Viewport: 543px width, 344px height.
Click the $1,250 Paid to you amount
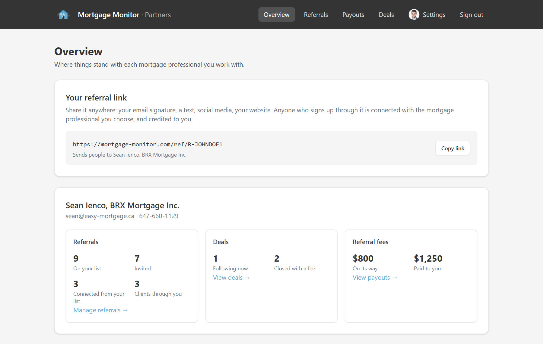(x=428, y=263)
